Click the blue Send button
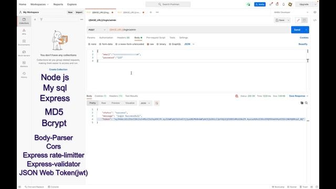336x189 pixels. coord(297,30)
